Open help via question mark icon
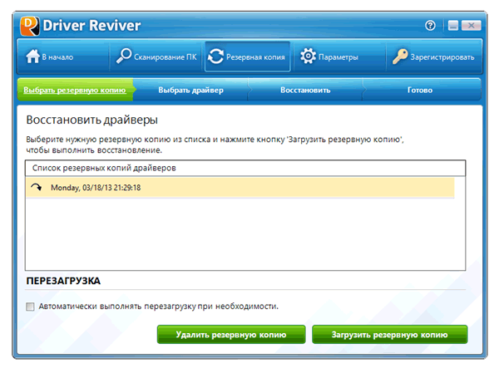The height and width of the screenshot is (368, 499). (430, 26)
